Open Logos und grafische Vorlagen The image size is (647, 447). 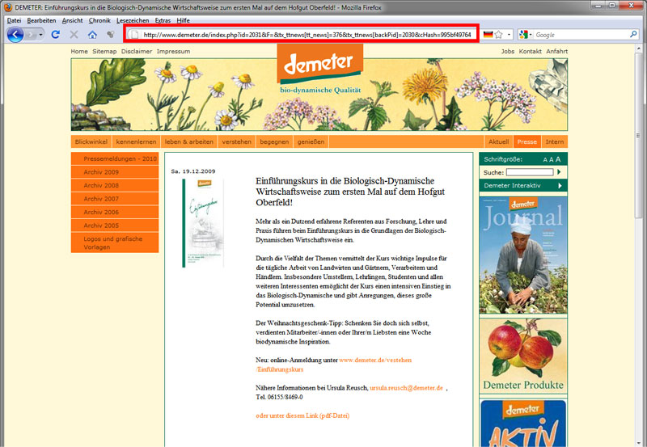[x=115, y=242]
